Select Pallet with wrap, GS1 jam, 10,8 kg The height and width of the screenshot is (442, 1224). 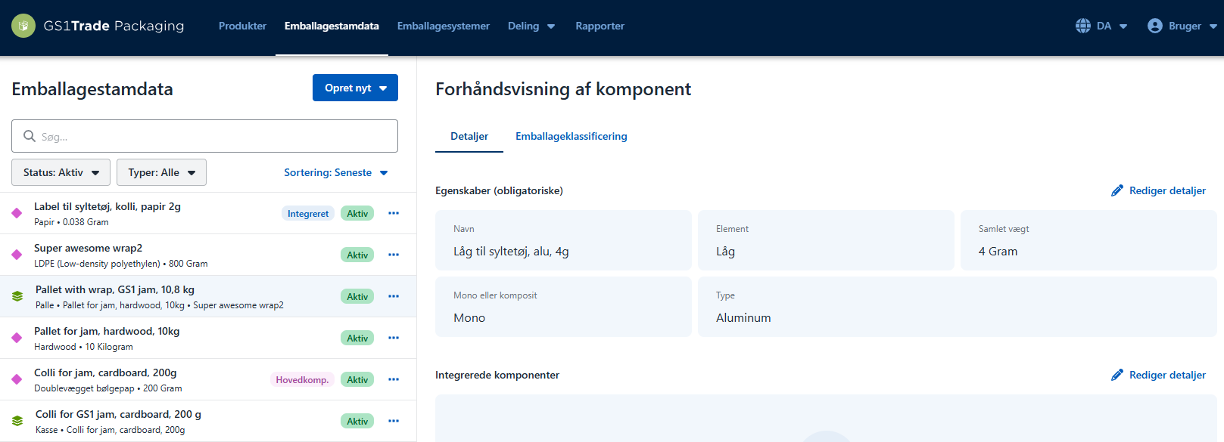115,289
